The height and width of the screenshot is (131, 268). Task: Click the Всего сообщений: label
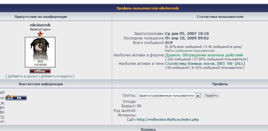(149, 43)
